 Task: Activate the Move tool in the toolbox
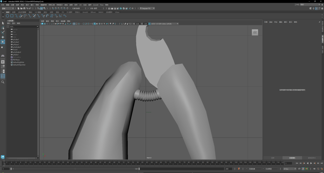pos(3,37)
